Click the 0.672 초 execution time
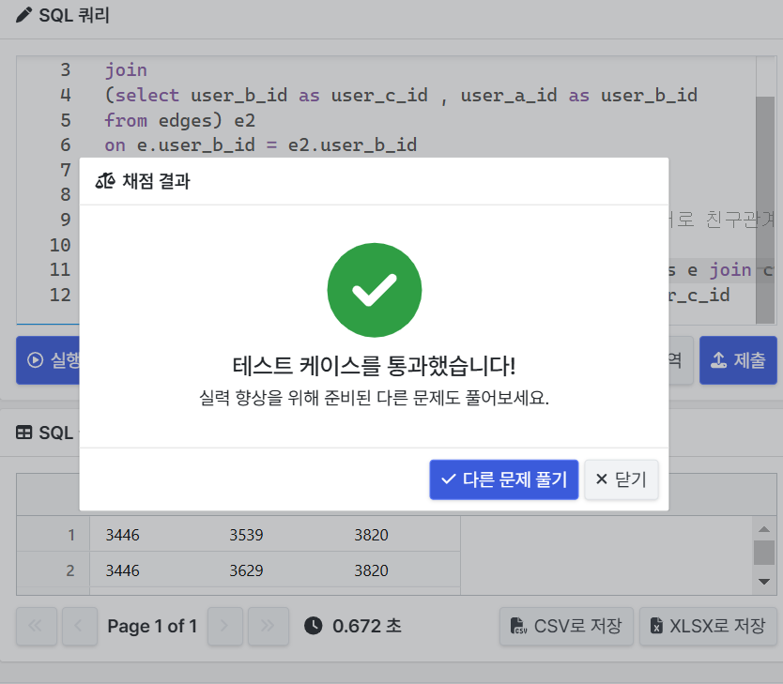Screen dimensions: 783x684 pyautogui.click(x=367, y=626)
